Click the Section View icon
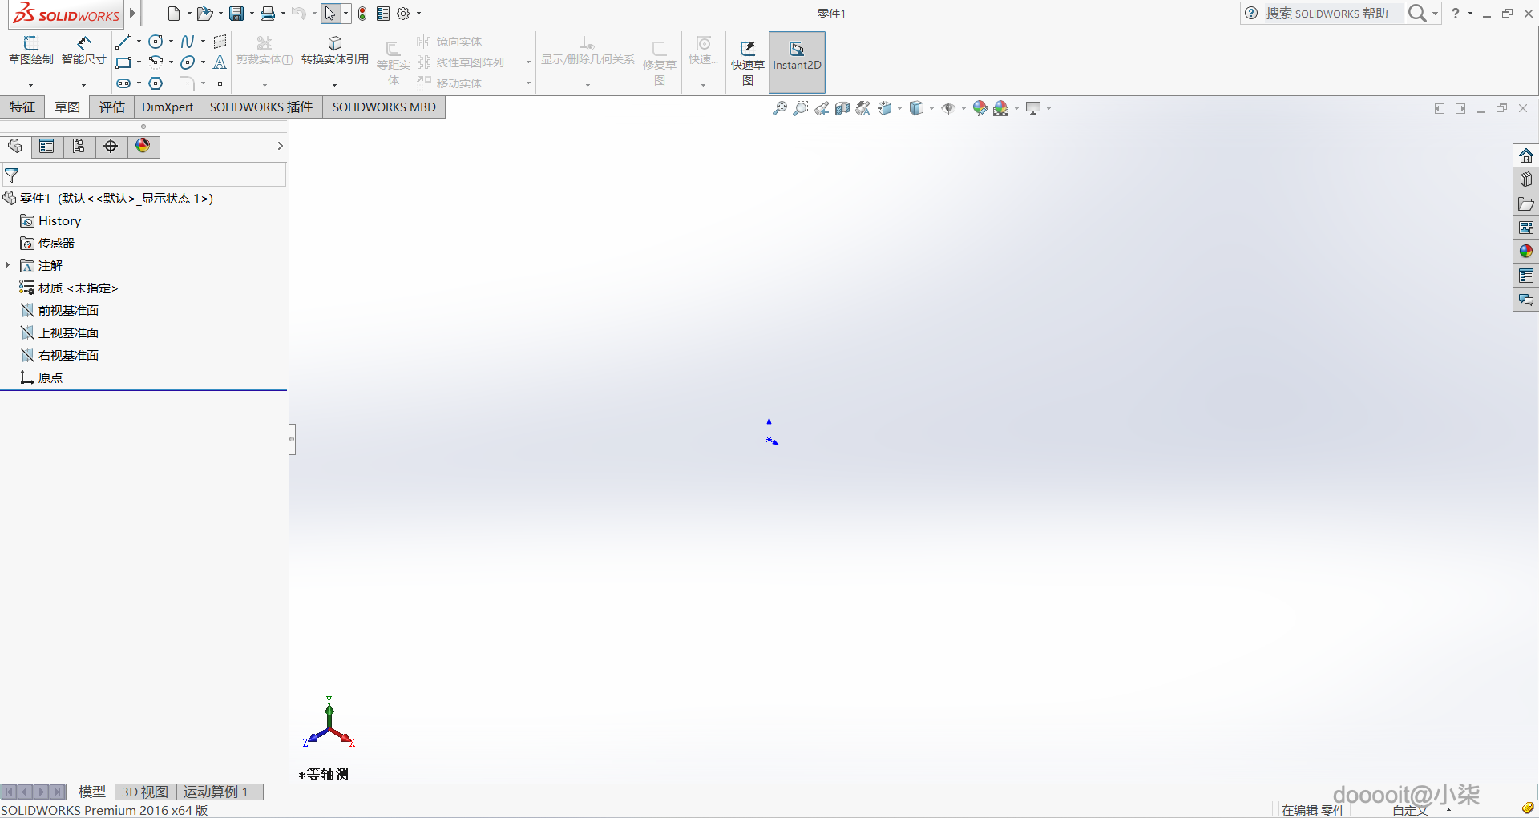The image size is (1539, 818). [x=842, y=108]
